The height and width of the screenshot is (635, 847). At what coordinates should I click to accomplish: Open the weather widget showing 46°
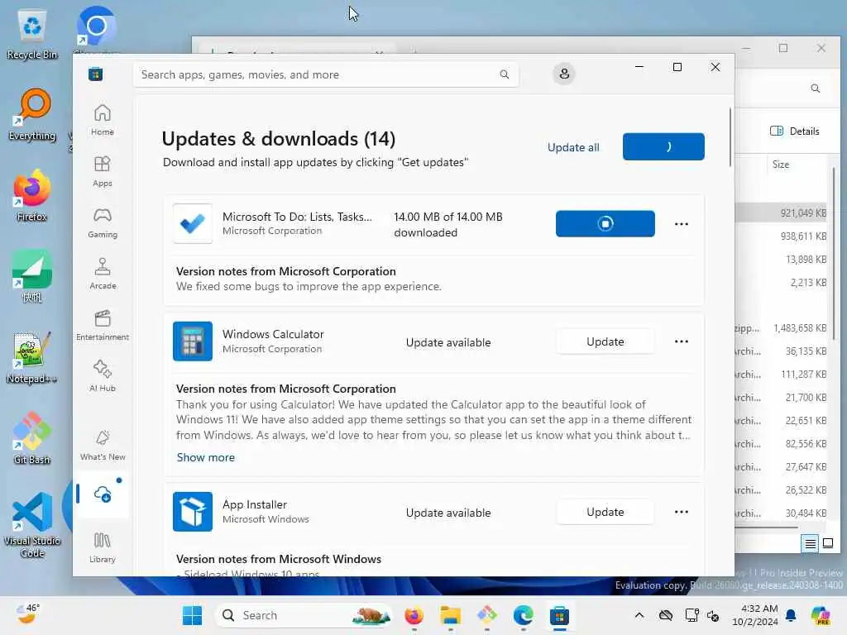(27, 614)
